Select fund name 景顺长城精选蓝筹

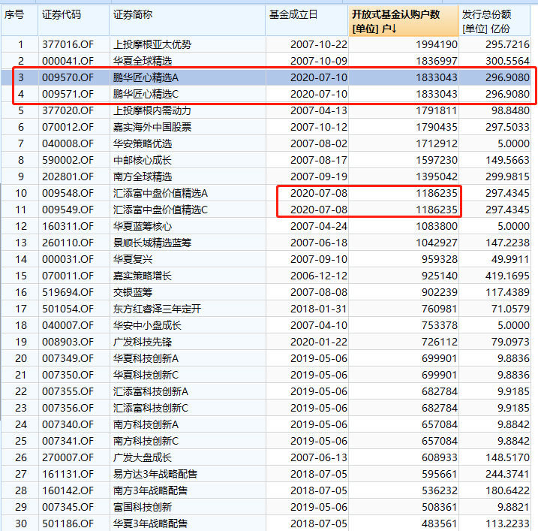click(x=152, y=243)
